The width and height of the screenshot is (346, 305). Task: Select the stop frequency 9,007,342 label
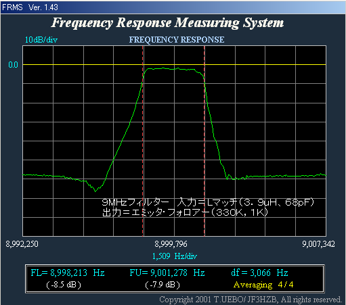(318, 244)
